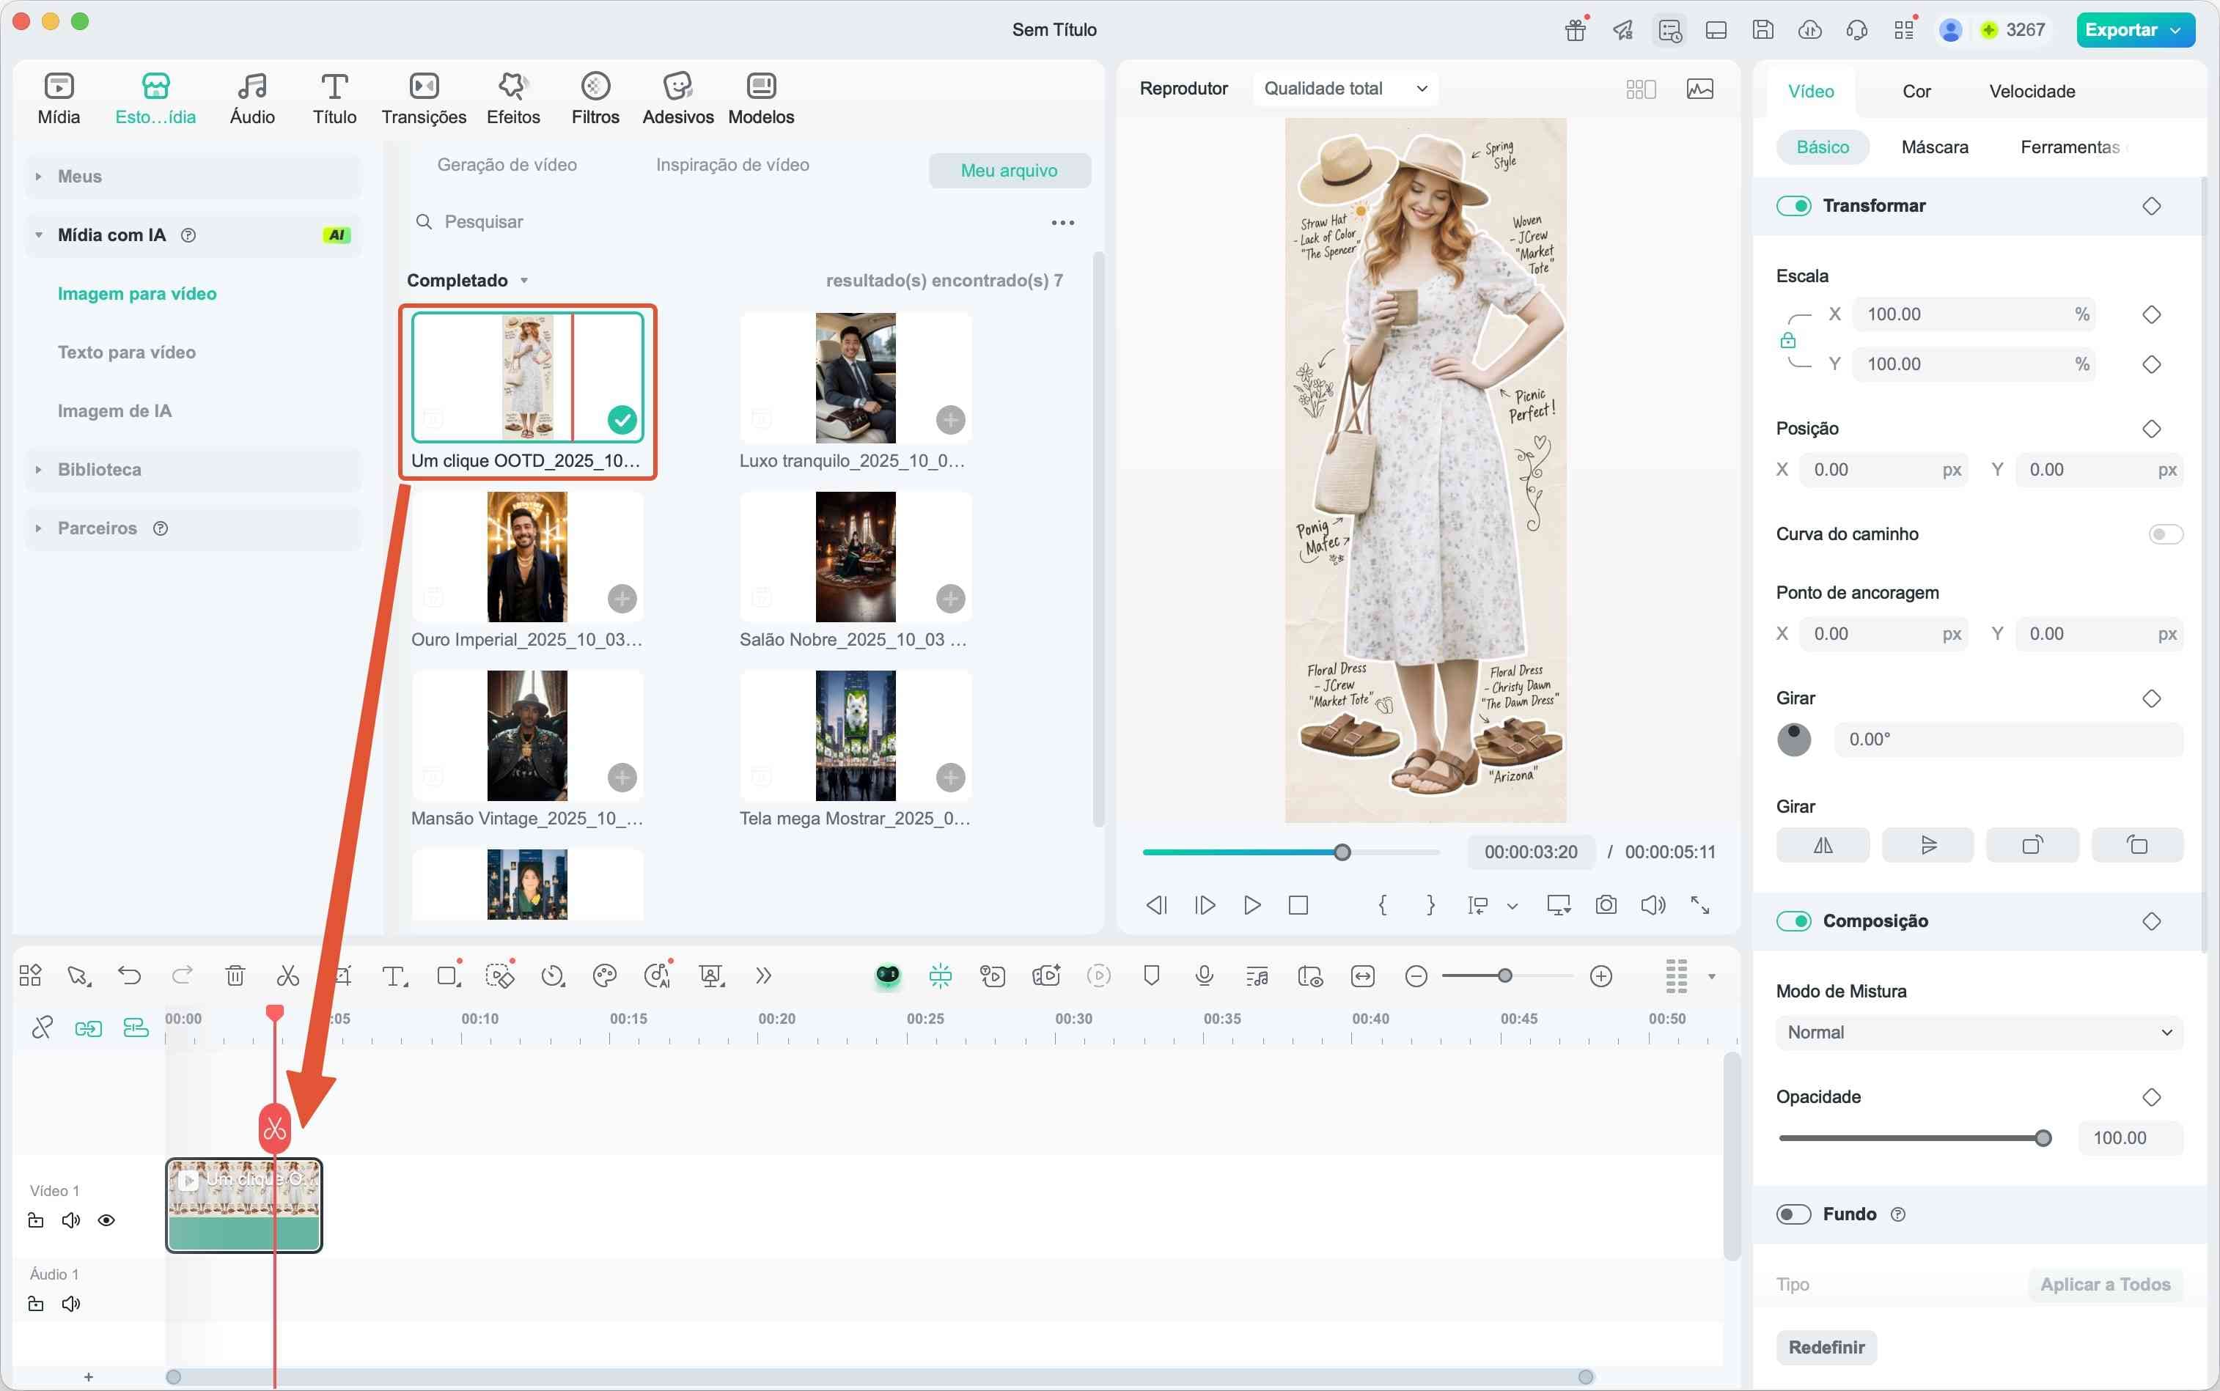Image resolution: width=2220 pixels, height=1391 pixels.
Task: Open the Qualidade total dropdown
Action: 1345,89
